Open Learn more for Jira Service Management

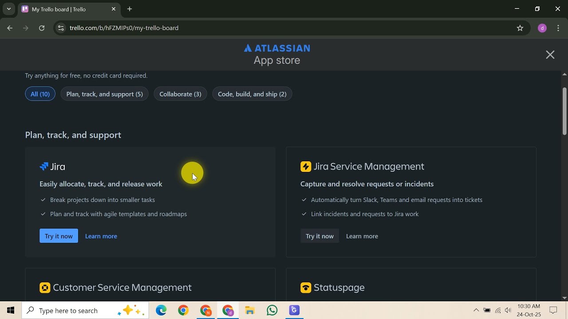coord(362,236)
